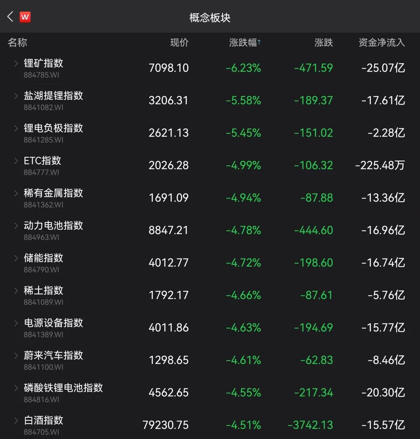Image resolution: width=420 pixels, height=439 pixels.
Task: Open the 储能指数 index name
Action: click(x=44, y=258)
